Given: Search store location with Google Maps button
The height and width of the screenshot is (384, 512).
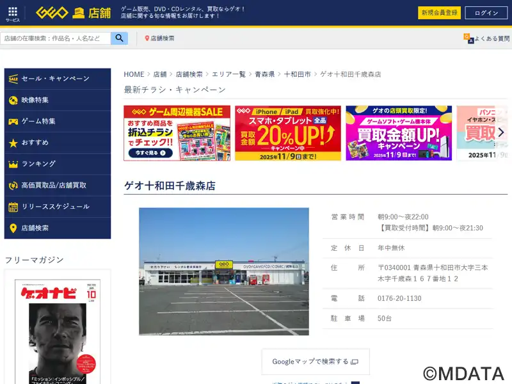Looking at the screenshot, I should pos(315,362).
